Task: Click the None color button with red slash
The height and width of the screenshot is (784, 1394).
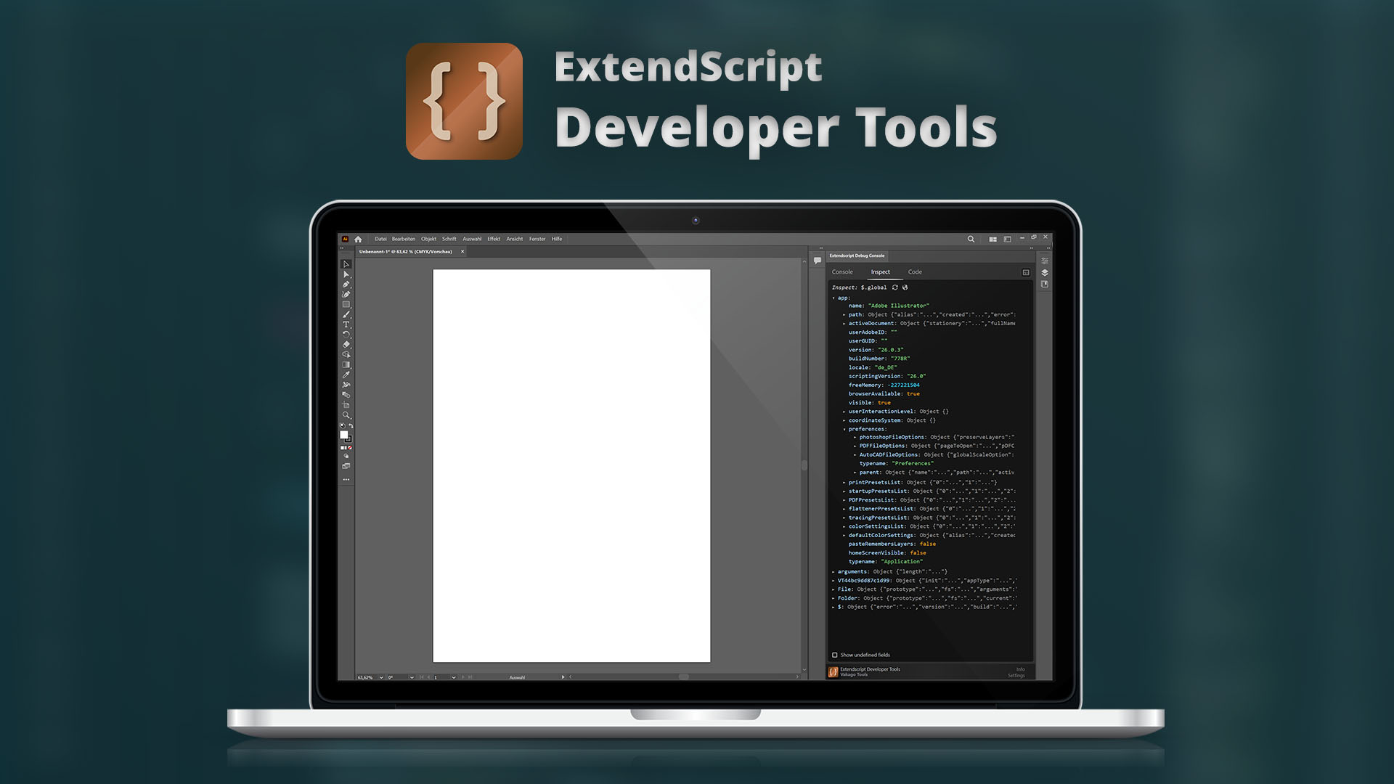Action: pyautogui.click(x=350, y=448)
